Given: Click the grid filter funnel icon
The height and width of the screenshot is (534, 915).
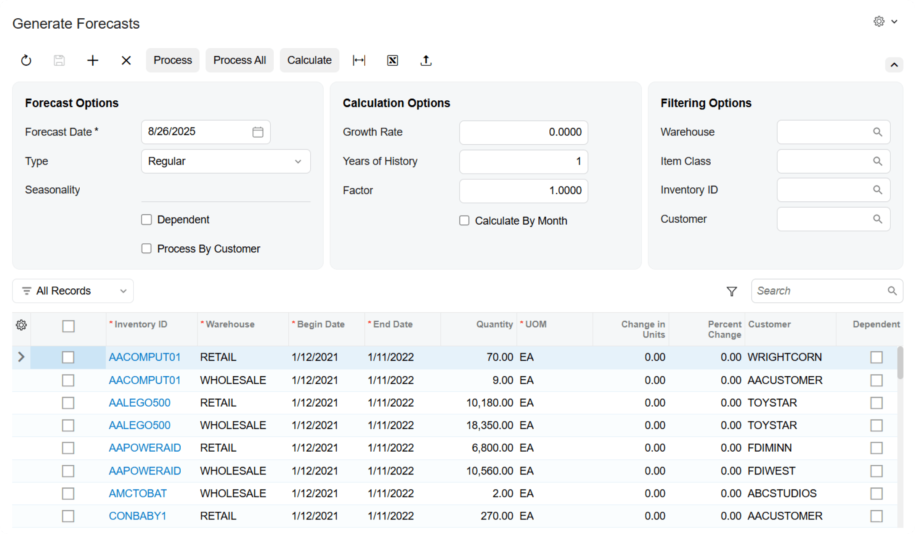Looking at the screenshot, I should pyautogui.click(x=732, y=291).
